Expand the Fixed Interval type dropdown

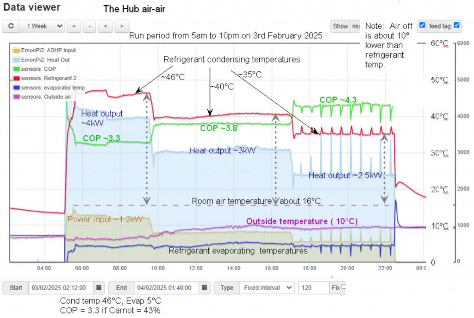266,287
